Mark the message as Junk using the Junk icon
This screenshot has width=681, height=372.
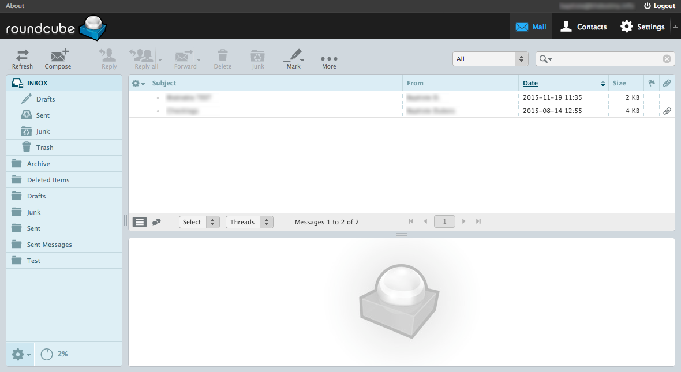tap(257, 58)
